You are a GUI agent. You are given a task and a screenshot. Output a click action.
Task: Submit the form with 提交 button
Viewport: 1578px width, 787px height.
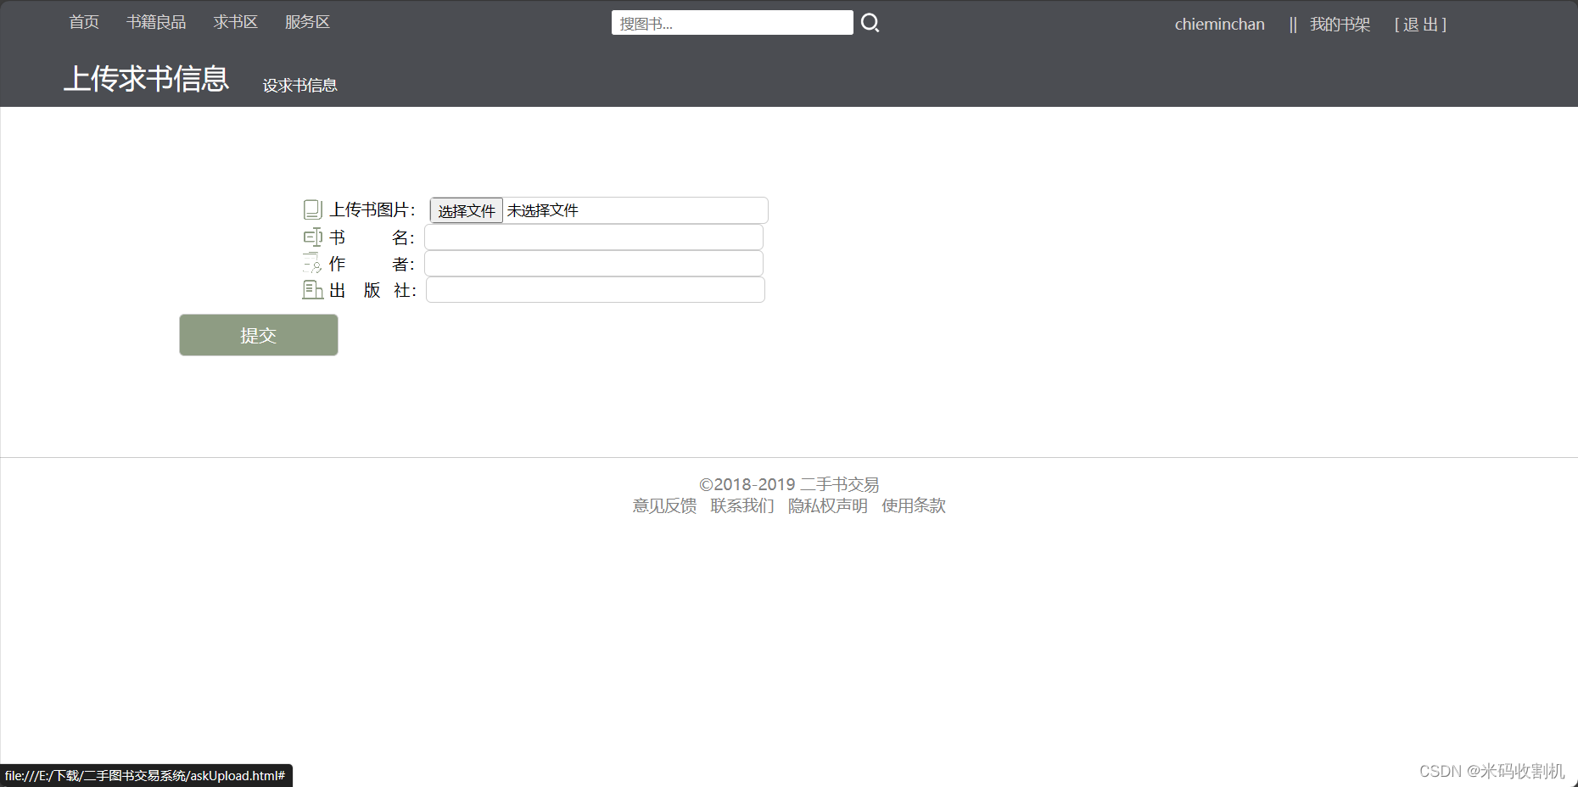(x=259, y=335)
